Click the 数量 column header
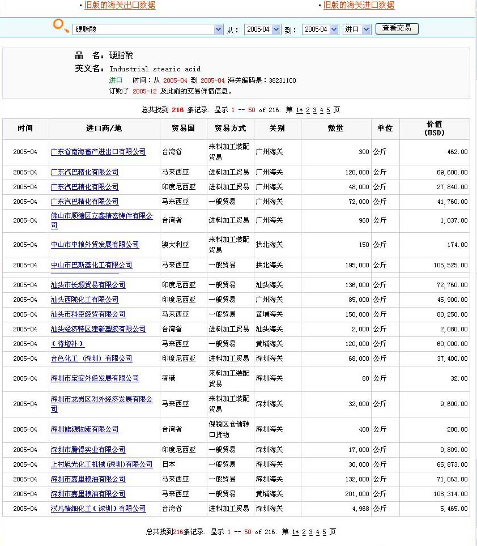477x546 pixels. (336, 129)
